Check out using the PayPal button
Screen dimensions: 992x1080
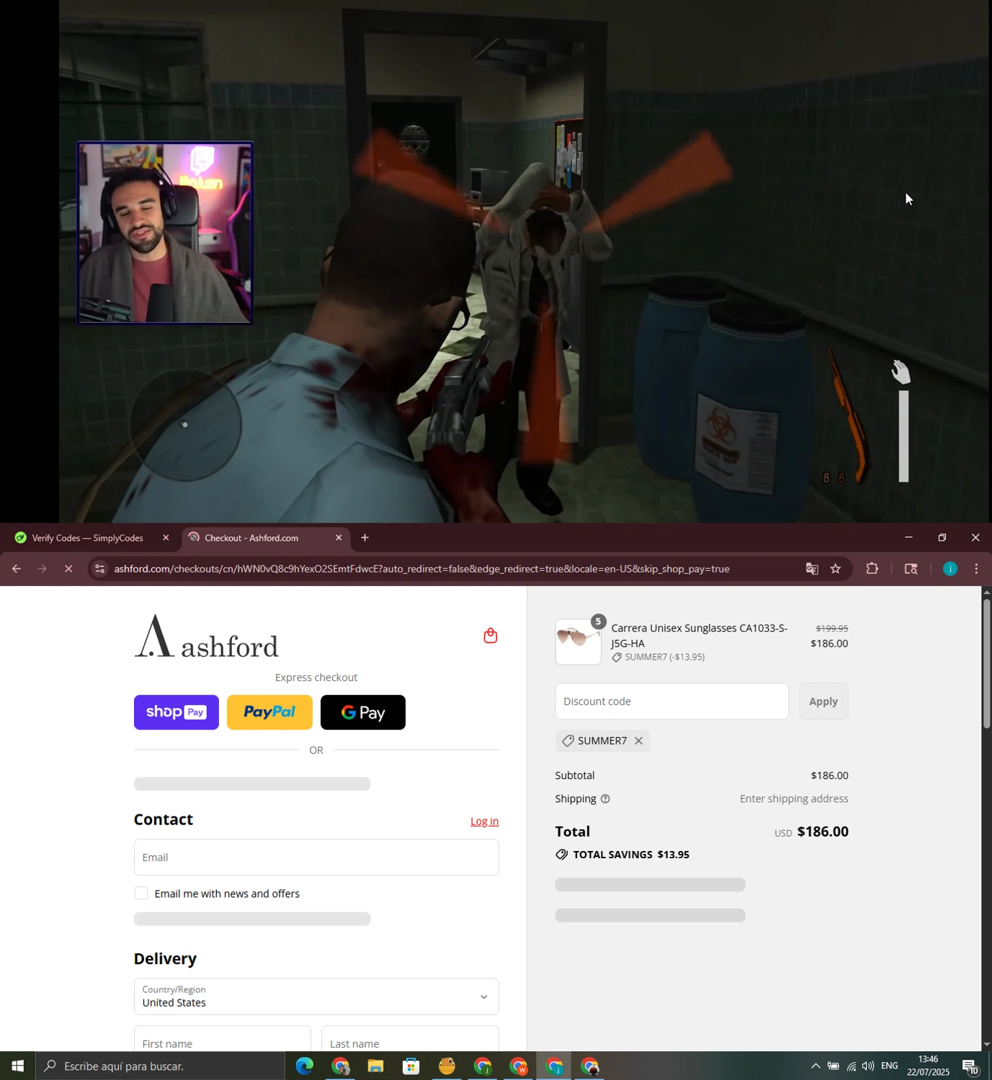click(269, 713)
